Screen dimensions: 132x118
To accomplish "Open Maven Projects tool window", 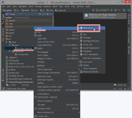I will point(129,35).
